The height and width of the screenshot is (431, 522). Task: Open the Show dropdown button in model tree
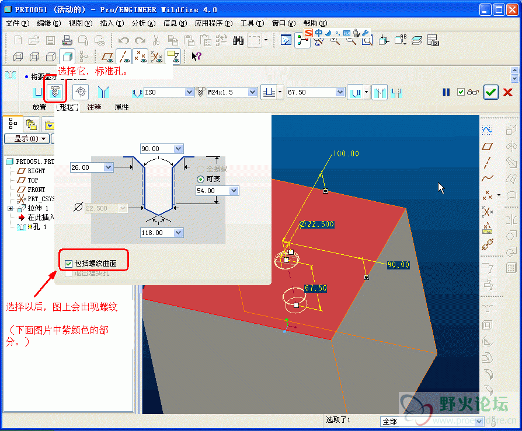pyautogui.click(x=27, y=139)
